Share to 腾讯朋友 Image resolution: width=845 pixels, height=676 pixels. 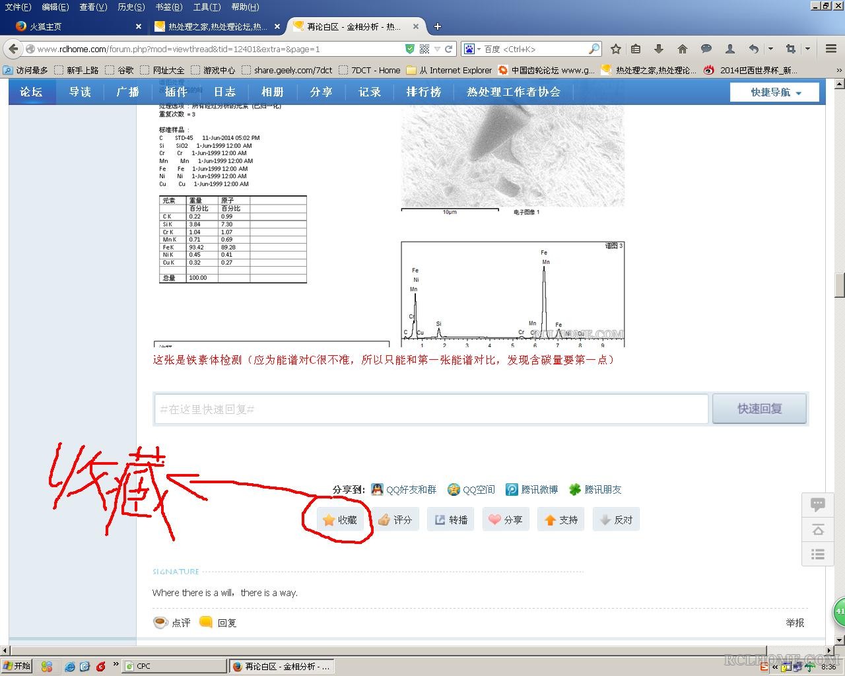[595, 489]
